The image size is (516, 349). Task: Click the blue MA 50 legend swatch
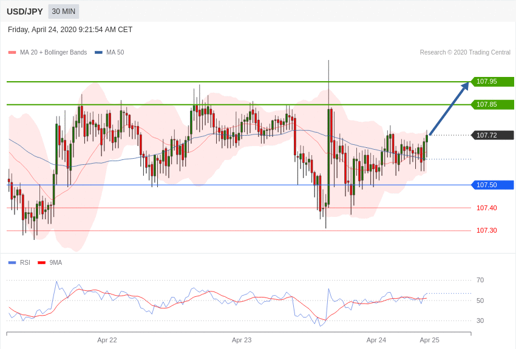pos(98,52)
